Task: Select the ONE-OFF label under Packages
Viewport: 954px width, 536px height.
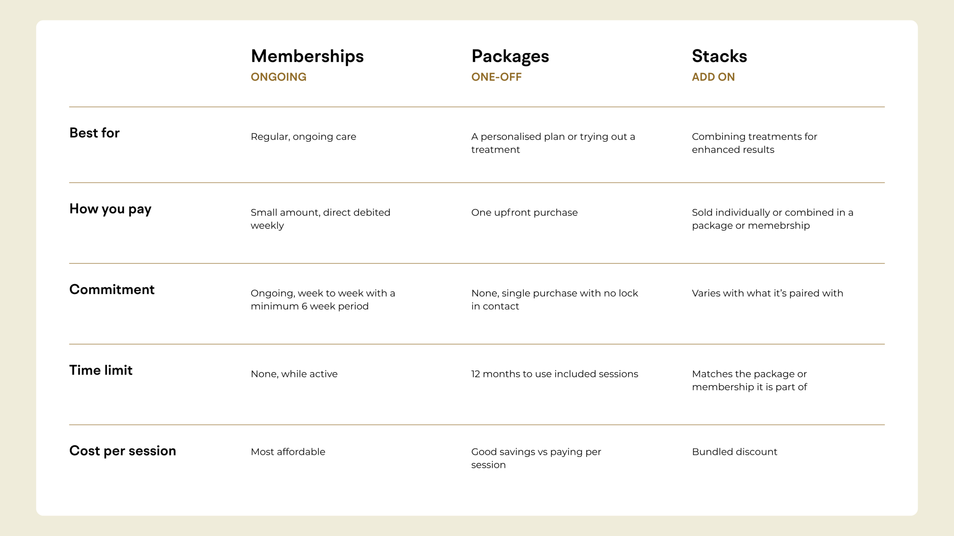Action: 496,77
